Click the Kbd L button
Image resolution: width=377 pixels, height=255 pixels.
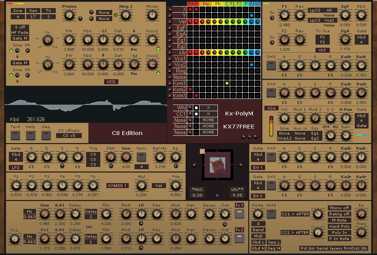(x=258, y=242)
